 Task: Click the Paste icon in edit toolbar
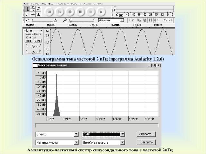click(x=145, y=20)
